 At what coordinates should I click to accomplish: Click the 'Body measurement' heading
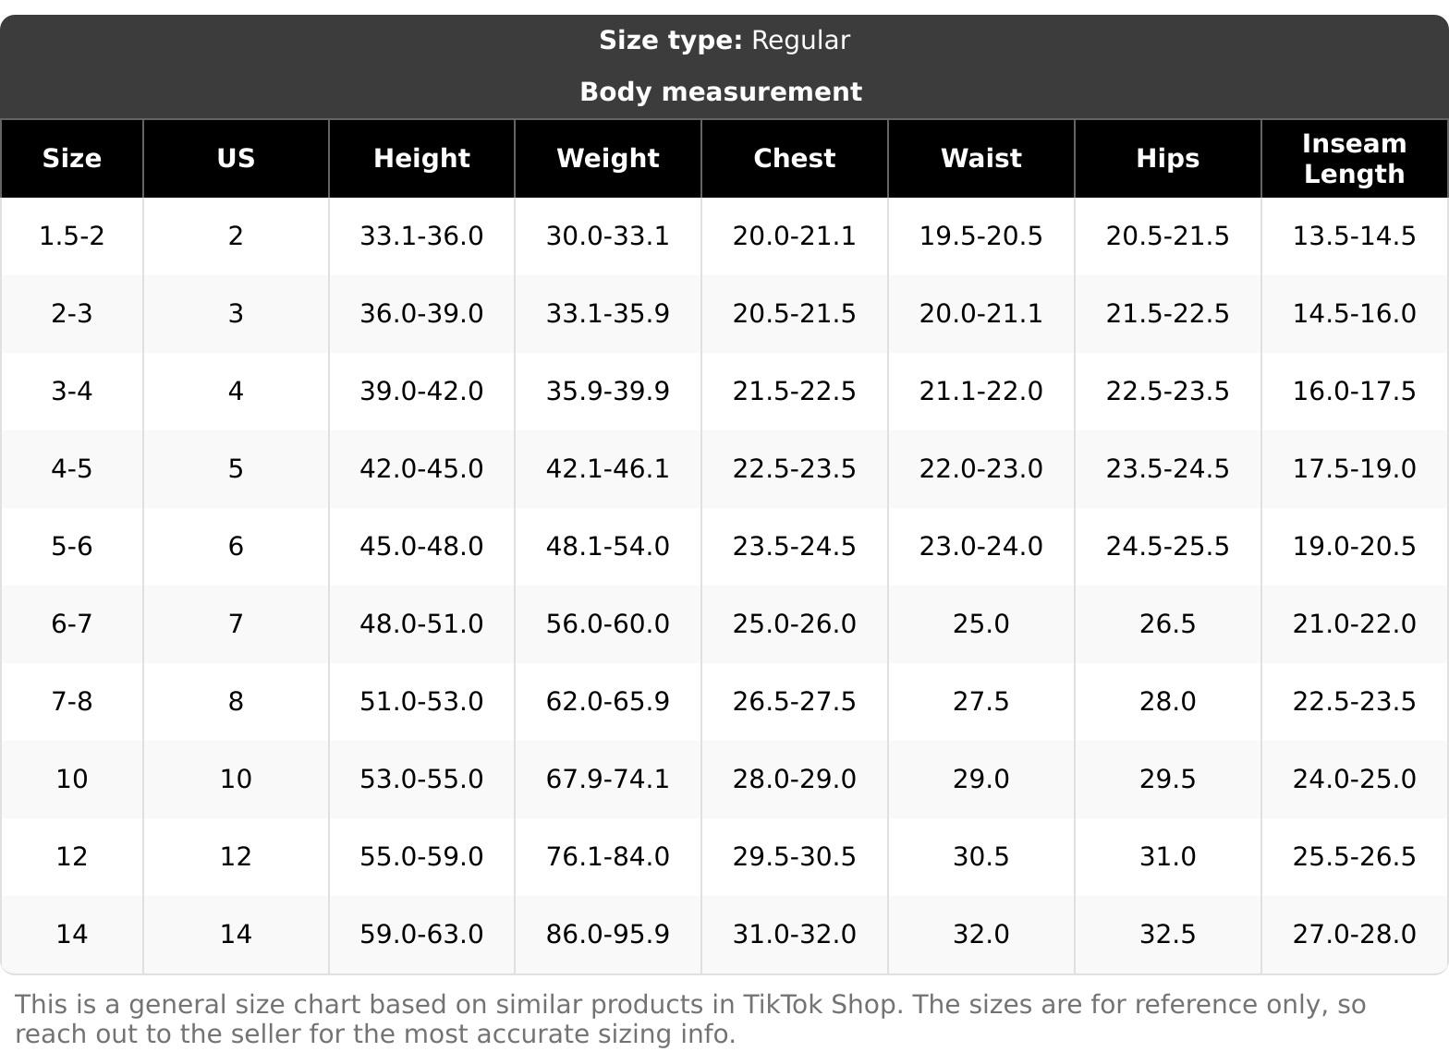(x=721, y=92)
